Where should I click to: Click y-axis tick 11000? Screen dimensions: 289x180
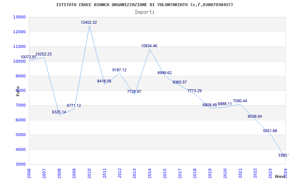(19, 46)
